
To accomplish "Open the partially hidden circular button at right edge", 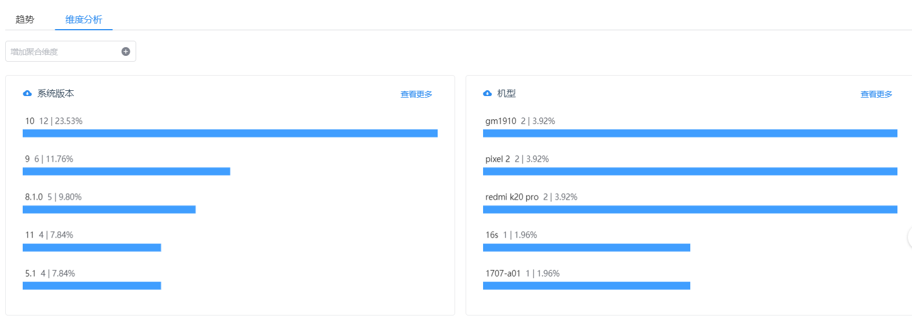I will point(910,237).
